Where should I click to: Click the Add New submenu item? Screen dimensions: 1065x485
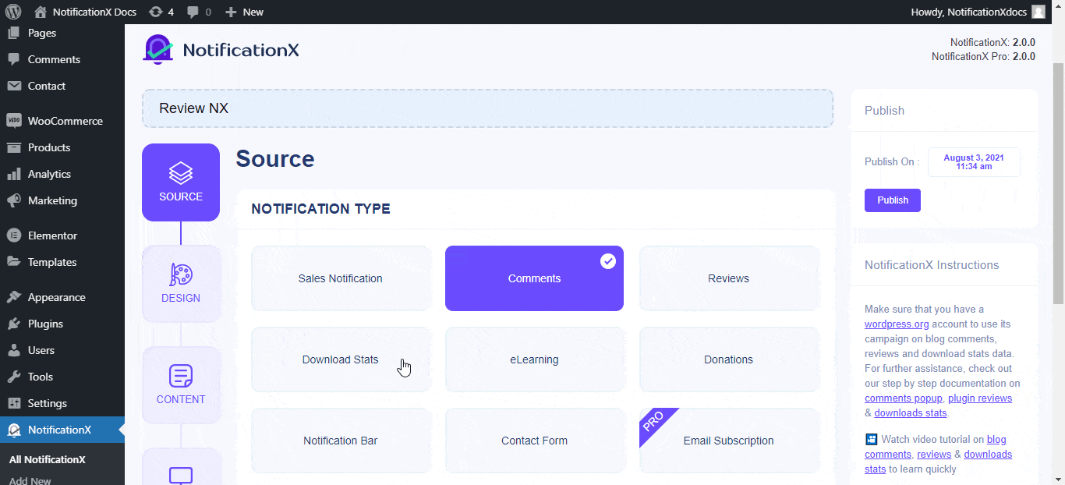[30, 480]
